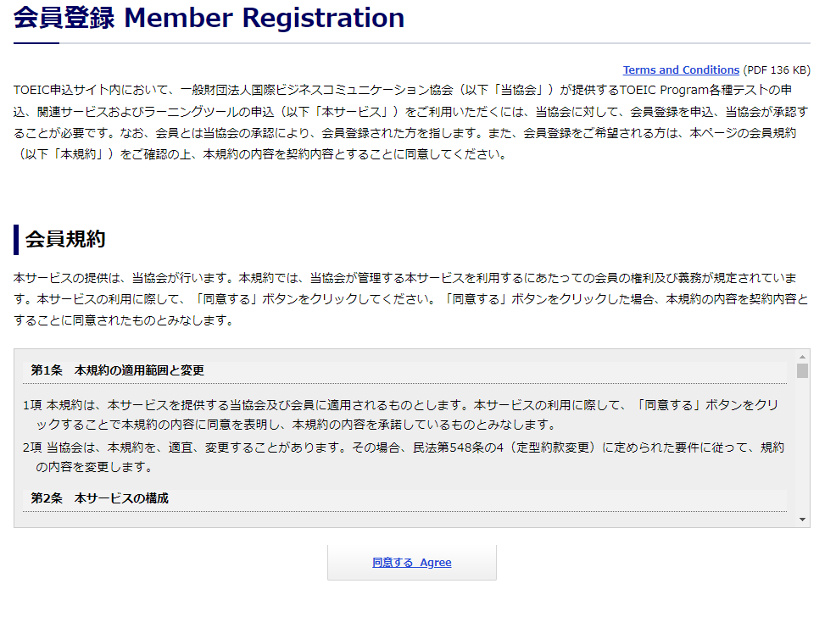Click the 2項 clause about 民法第548条の4

pos(403,457)
